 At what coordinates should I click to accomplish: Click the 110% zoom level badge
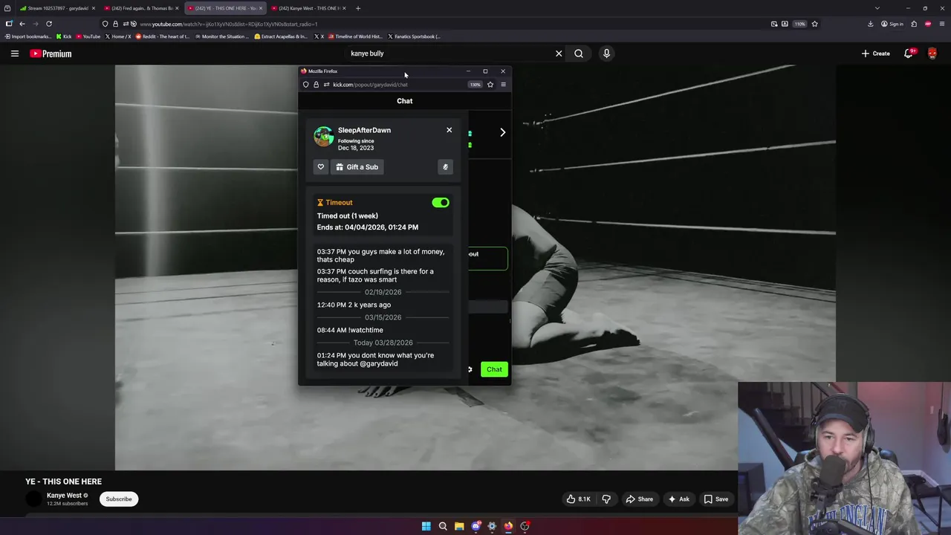(x=799, y=24)
